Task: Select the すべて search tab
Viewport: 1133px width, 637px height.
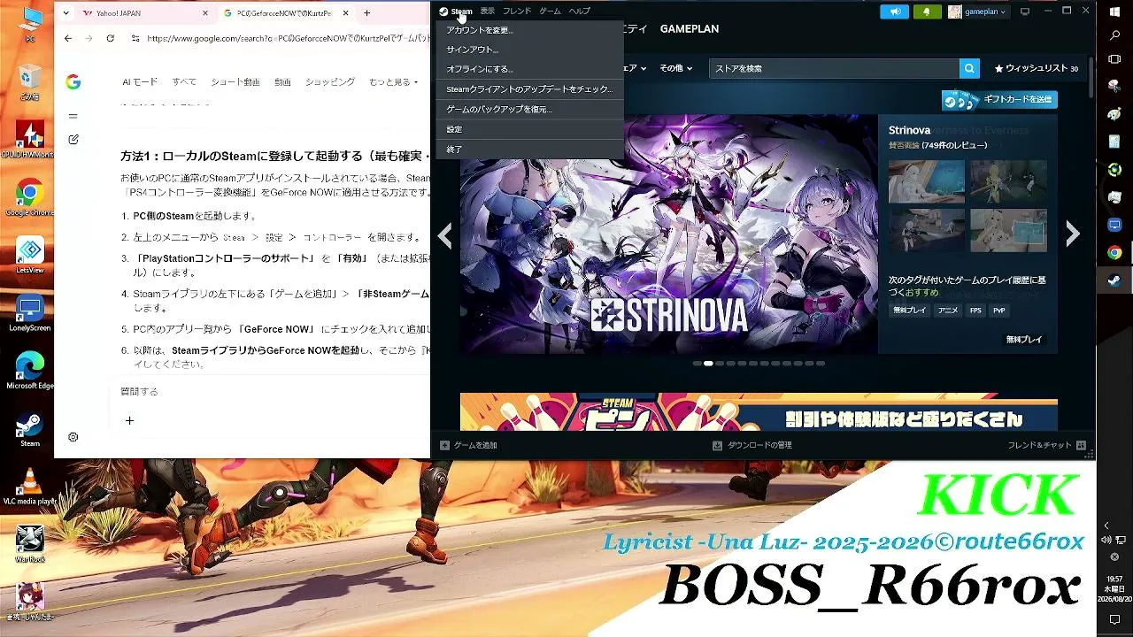Action: (x=184, y=82)
